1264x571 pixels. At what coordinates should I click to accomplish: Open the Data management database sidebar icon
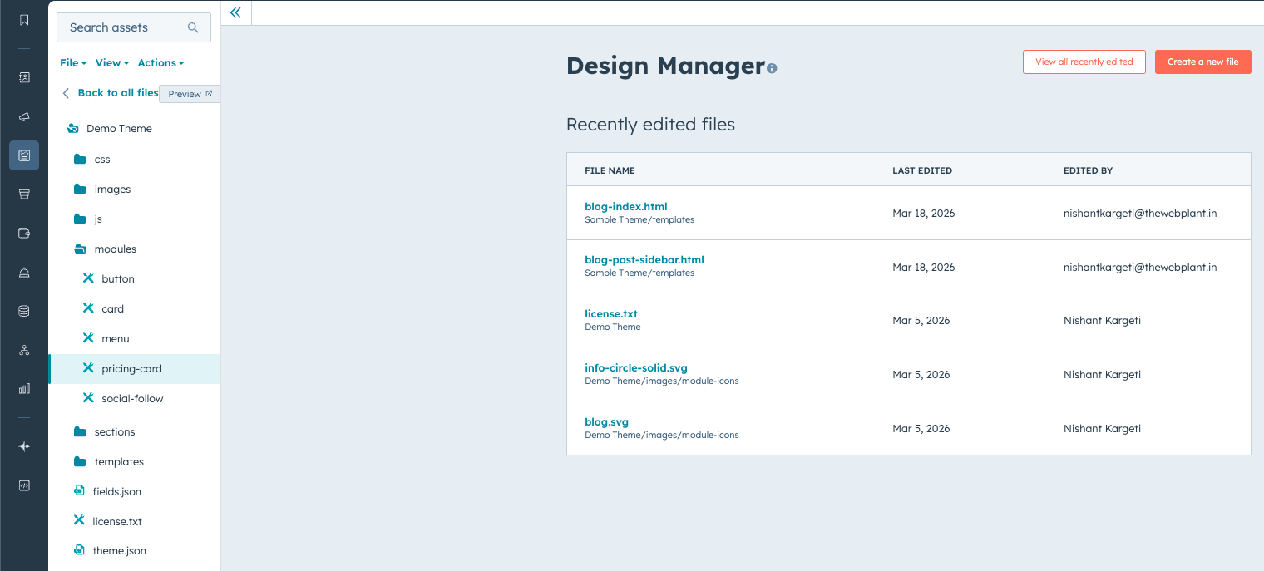click(24, 312)
